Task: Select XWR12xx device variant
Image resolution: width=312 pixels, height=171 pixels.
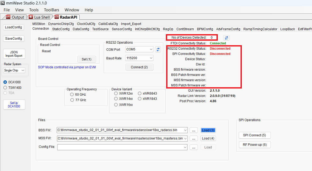Action: pos(116,93)
